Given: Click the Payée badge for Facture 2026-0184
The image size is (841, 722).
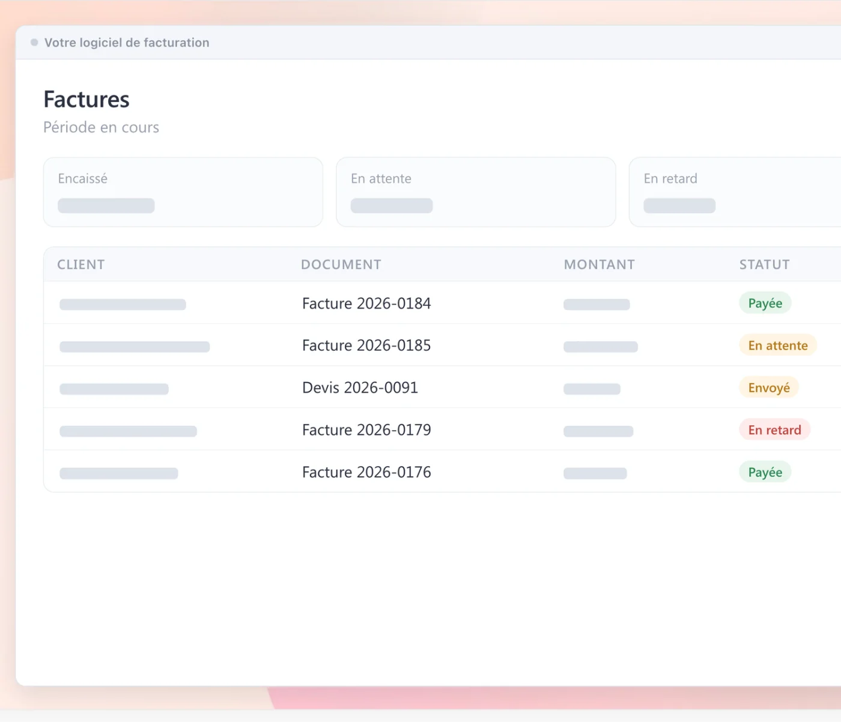Looking at the screenshot, I should [765, 303].
